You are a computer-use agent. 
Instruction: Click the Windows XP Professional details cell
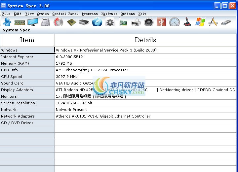coord(145,50)
